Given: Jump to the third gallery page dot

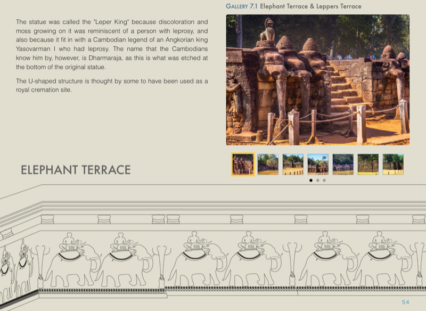Looking at the screenshot, I should tap(324, 181).
